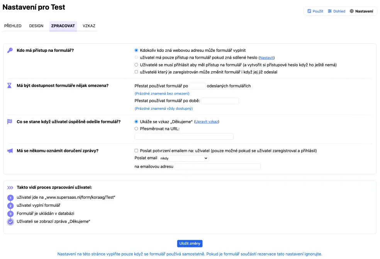Click the hourglass icon for availability limit

pos(10,85)
